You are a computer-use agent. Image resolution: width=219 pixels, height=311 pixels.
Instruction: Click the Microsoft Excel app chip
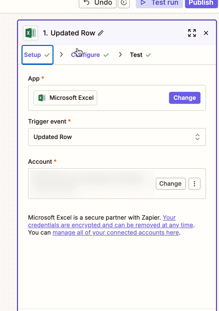coord(65,98)
